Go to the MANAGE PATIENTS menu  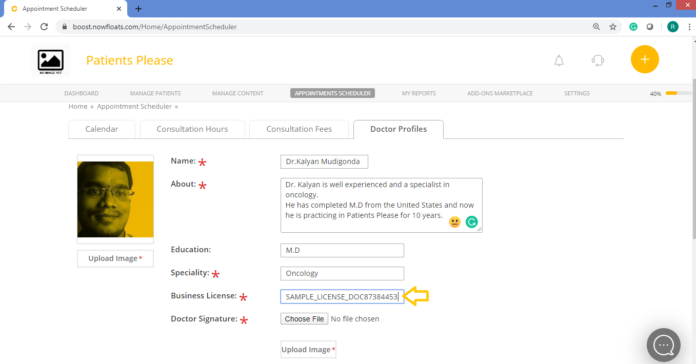tap(155, 93)
